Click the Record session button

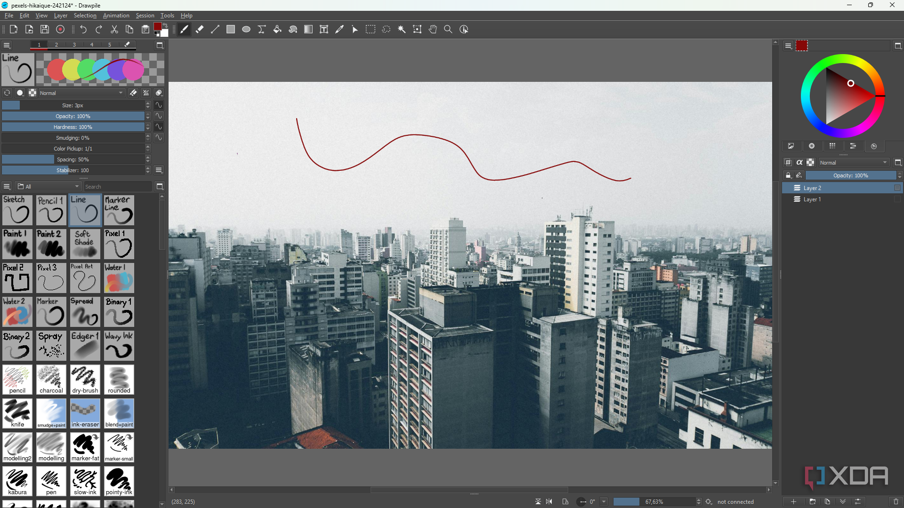click(60, 29)
